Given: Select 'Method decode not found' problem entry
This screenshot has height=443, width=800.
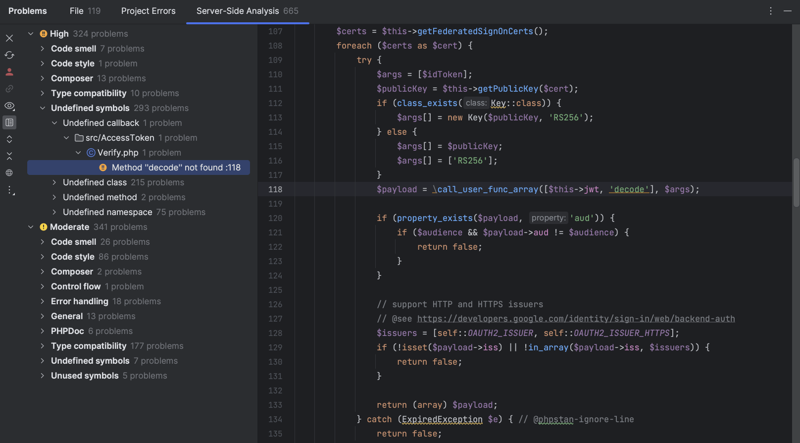Looking at the screenshot, I should click(176, 167).
